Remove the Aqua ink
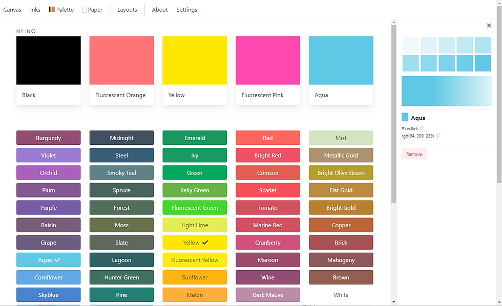502x306 pixels. tap(414, 154)
